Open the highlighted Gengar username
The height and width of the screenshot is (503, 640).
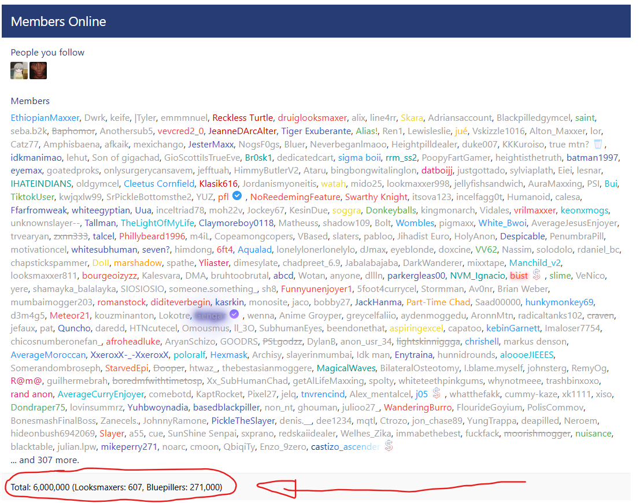(x=209, y=315)
